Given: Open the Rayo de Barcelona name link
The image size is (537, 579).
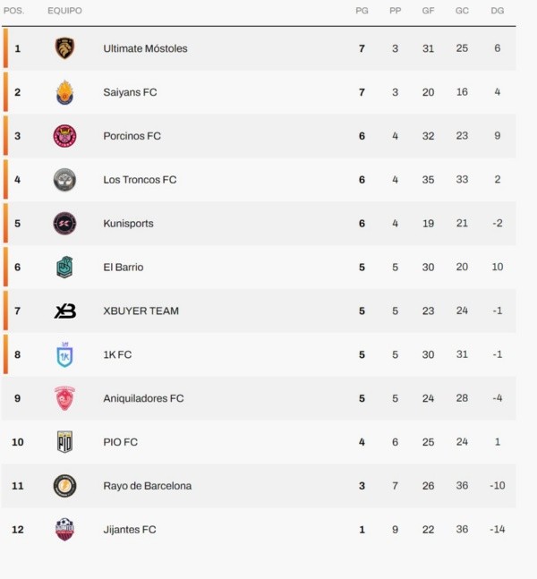Looking at the screenshot, I should (x=147, y=486).
